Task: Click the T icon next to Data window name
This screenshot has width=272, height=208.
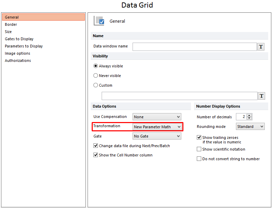Action: 261,47
